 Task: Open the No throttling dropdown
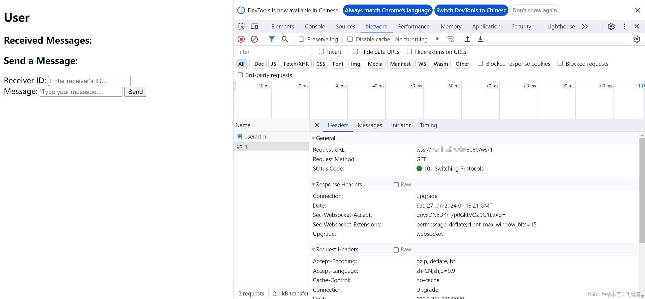(417, 39)
